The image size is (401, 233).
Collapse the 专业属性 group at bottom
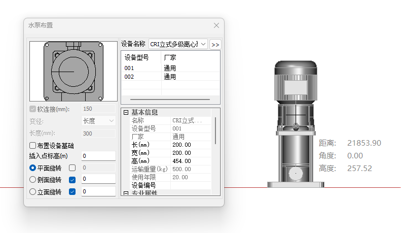(126, 193)
